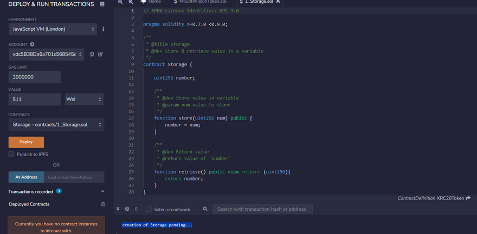
Task: Open the contract selection dropdown
Action: click(x=56, y=125)
